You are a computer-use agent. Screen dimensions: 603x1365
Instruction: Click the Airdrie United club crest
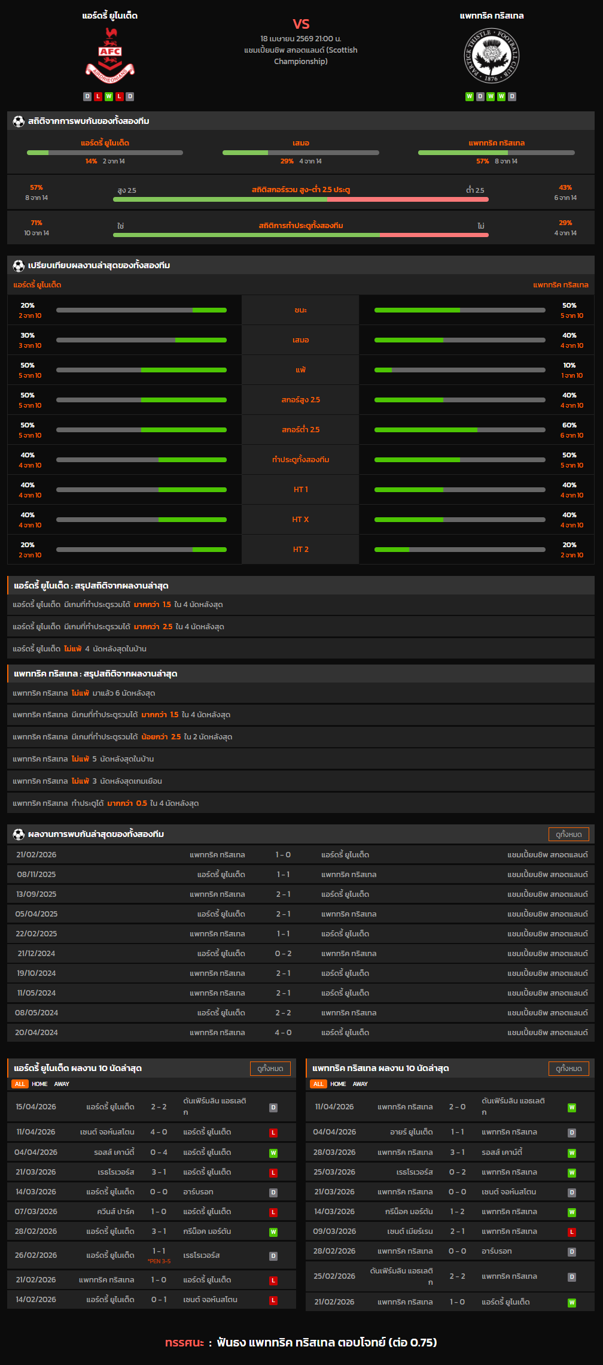[110, 55]
